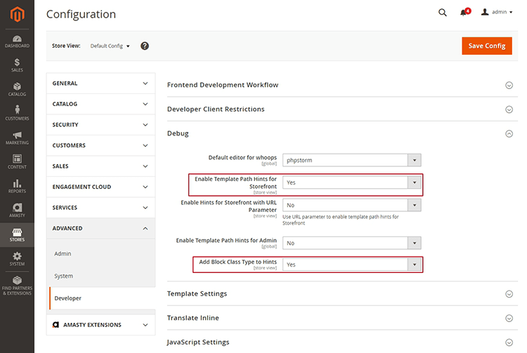Open Default editor for whoops dropdown
Viewport: 527px width, 353px height.
click(351, 160)
